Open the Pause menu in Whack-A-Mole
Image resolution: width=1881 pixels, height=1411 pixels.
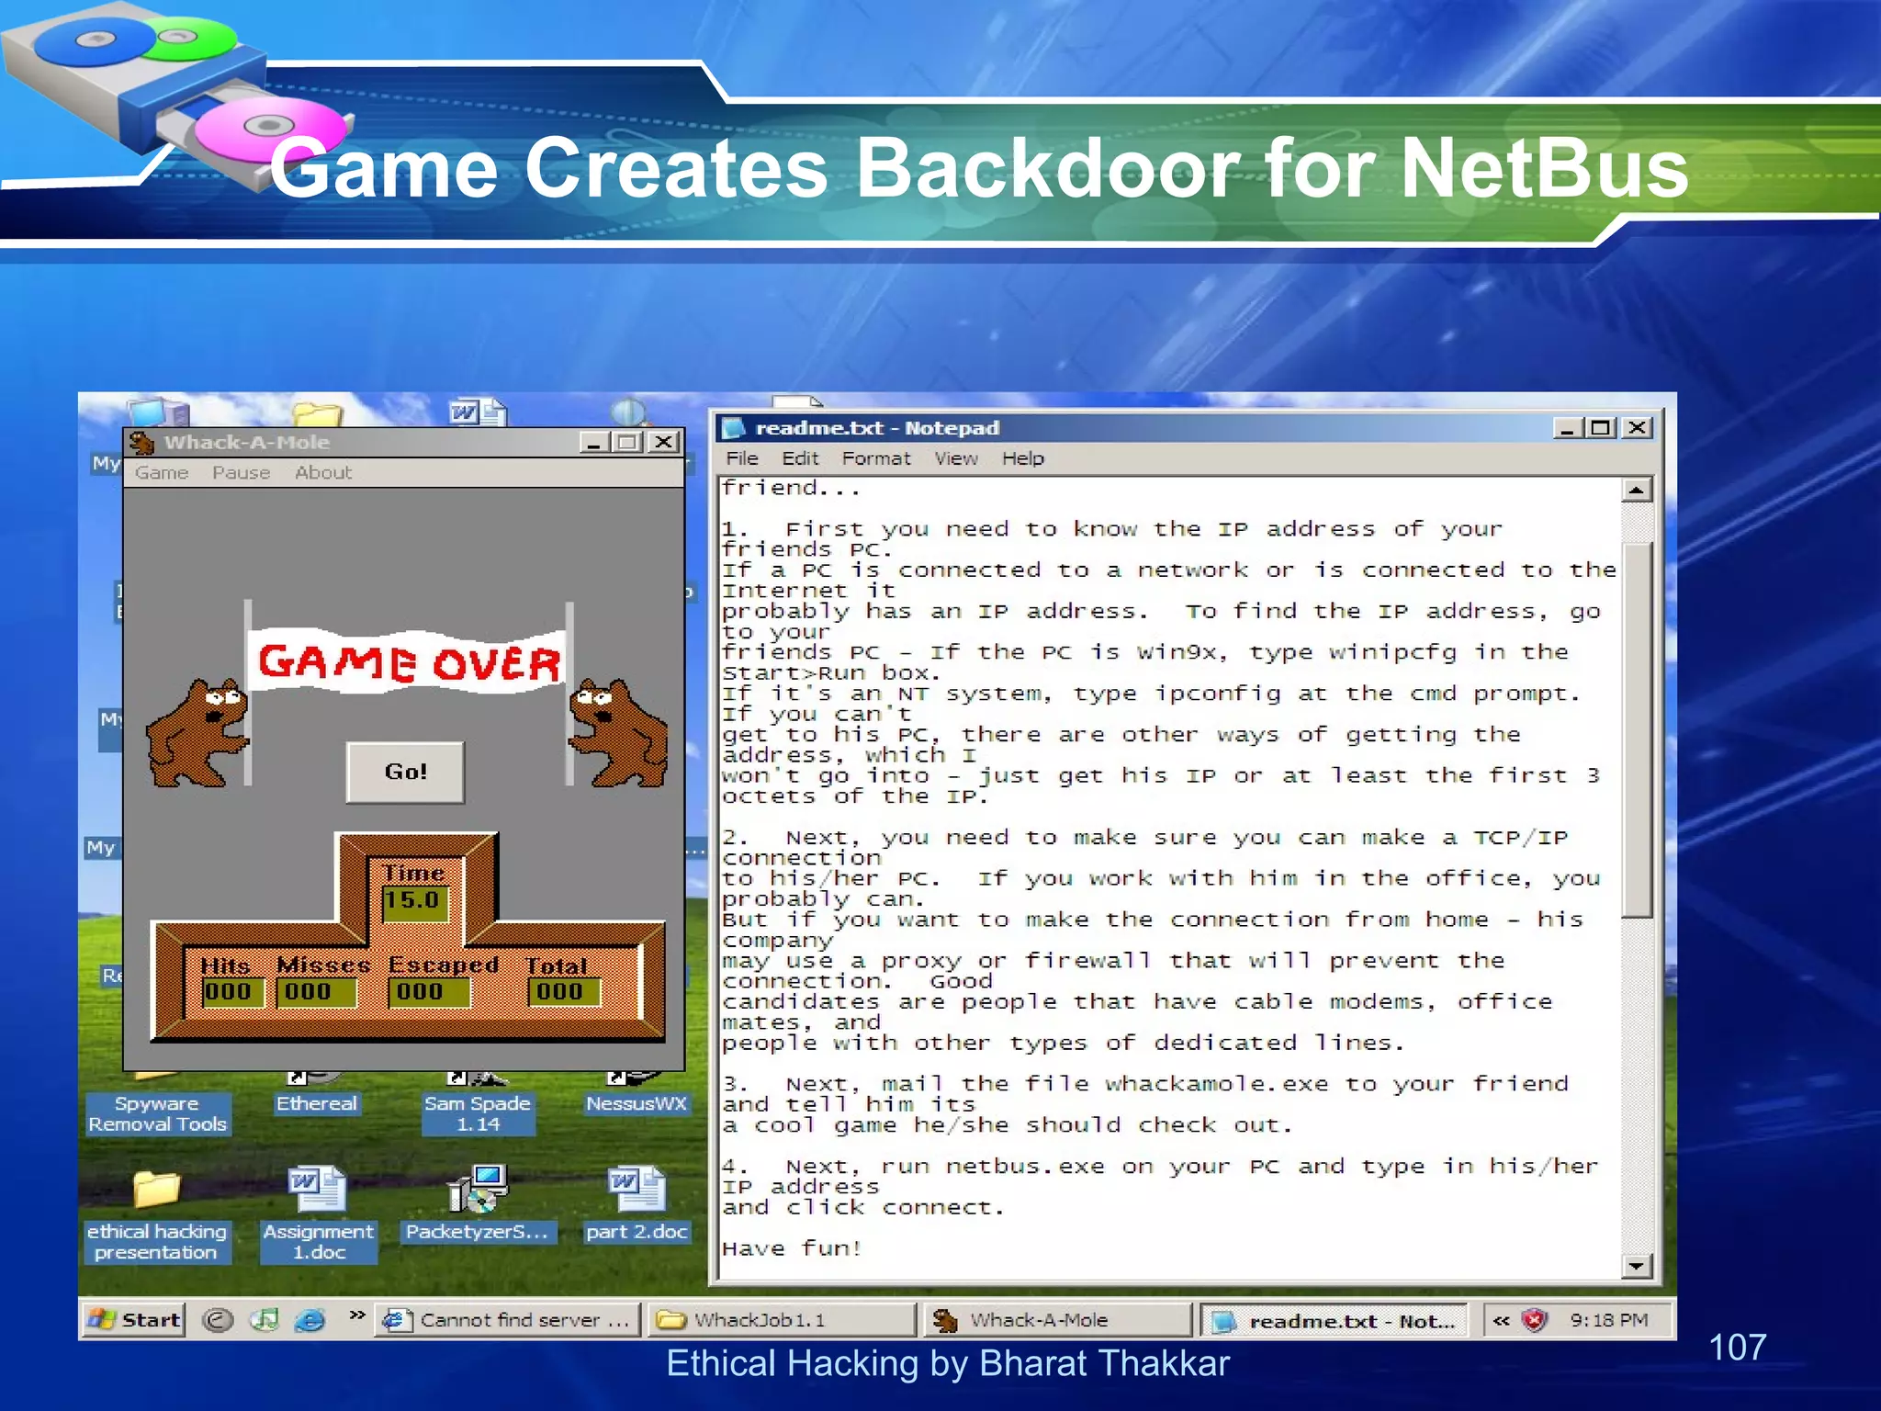pyautogui.click(x=241, y=472)
